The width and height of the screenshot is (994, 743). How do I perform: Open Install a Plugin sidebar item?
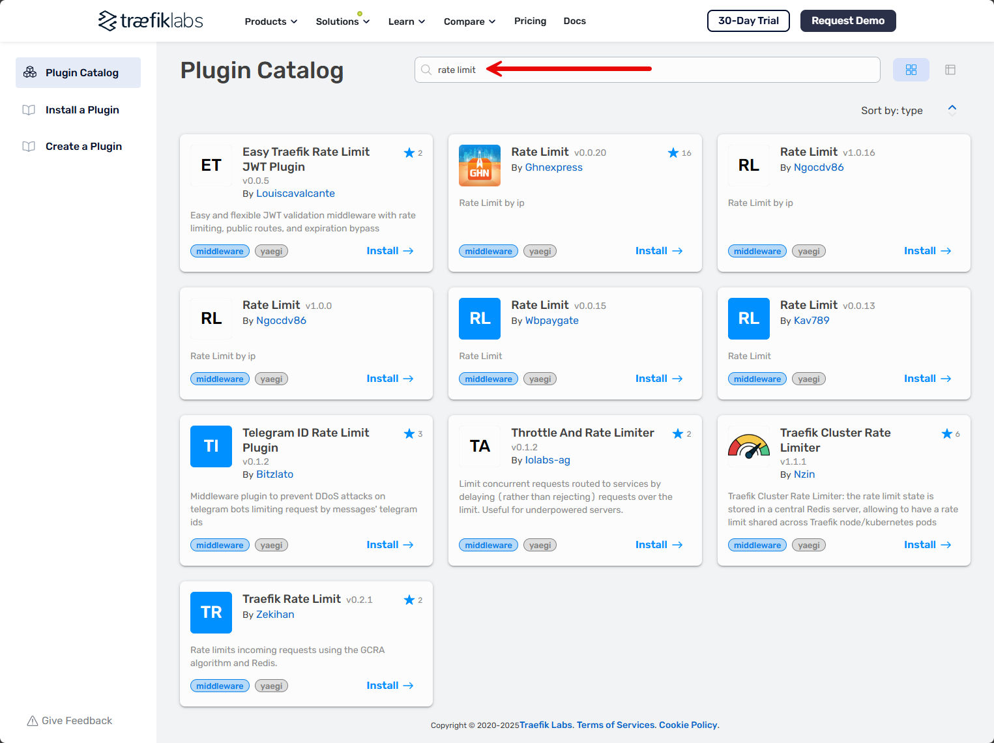click(x=82, y=109)
